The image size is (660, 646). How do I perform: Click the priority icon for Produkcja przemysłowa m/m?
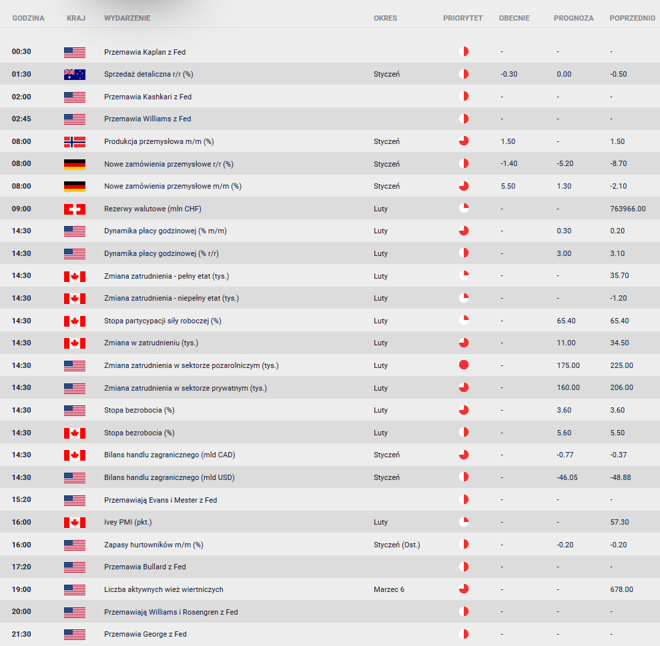tap(464, 141)
